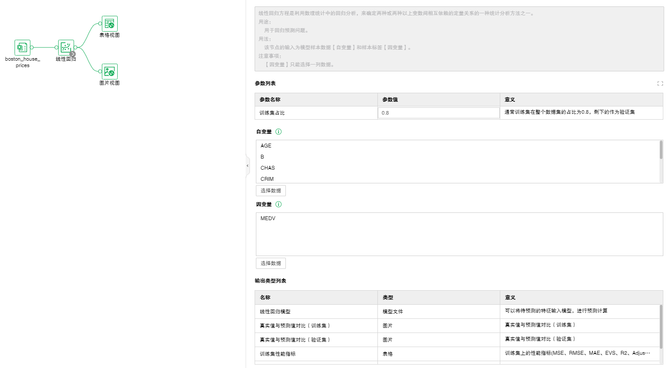
Task: Click the 自变量 list scrollbar
Action: pos(661,150)
